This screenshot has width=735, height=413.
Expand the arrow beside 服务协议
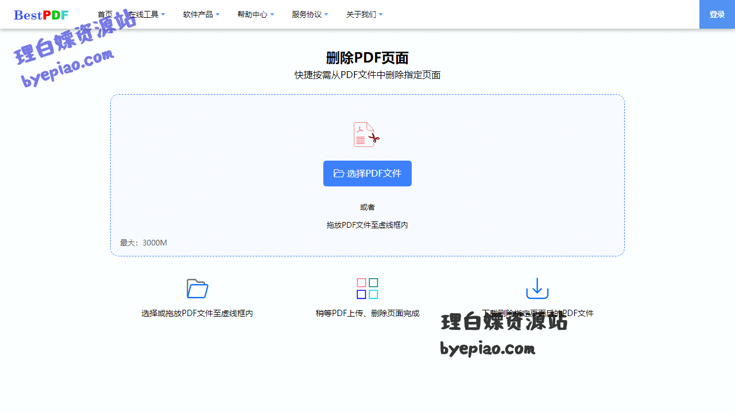pyautogui.click(x=327, y=14)
